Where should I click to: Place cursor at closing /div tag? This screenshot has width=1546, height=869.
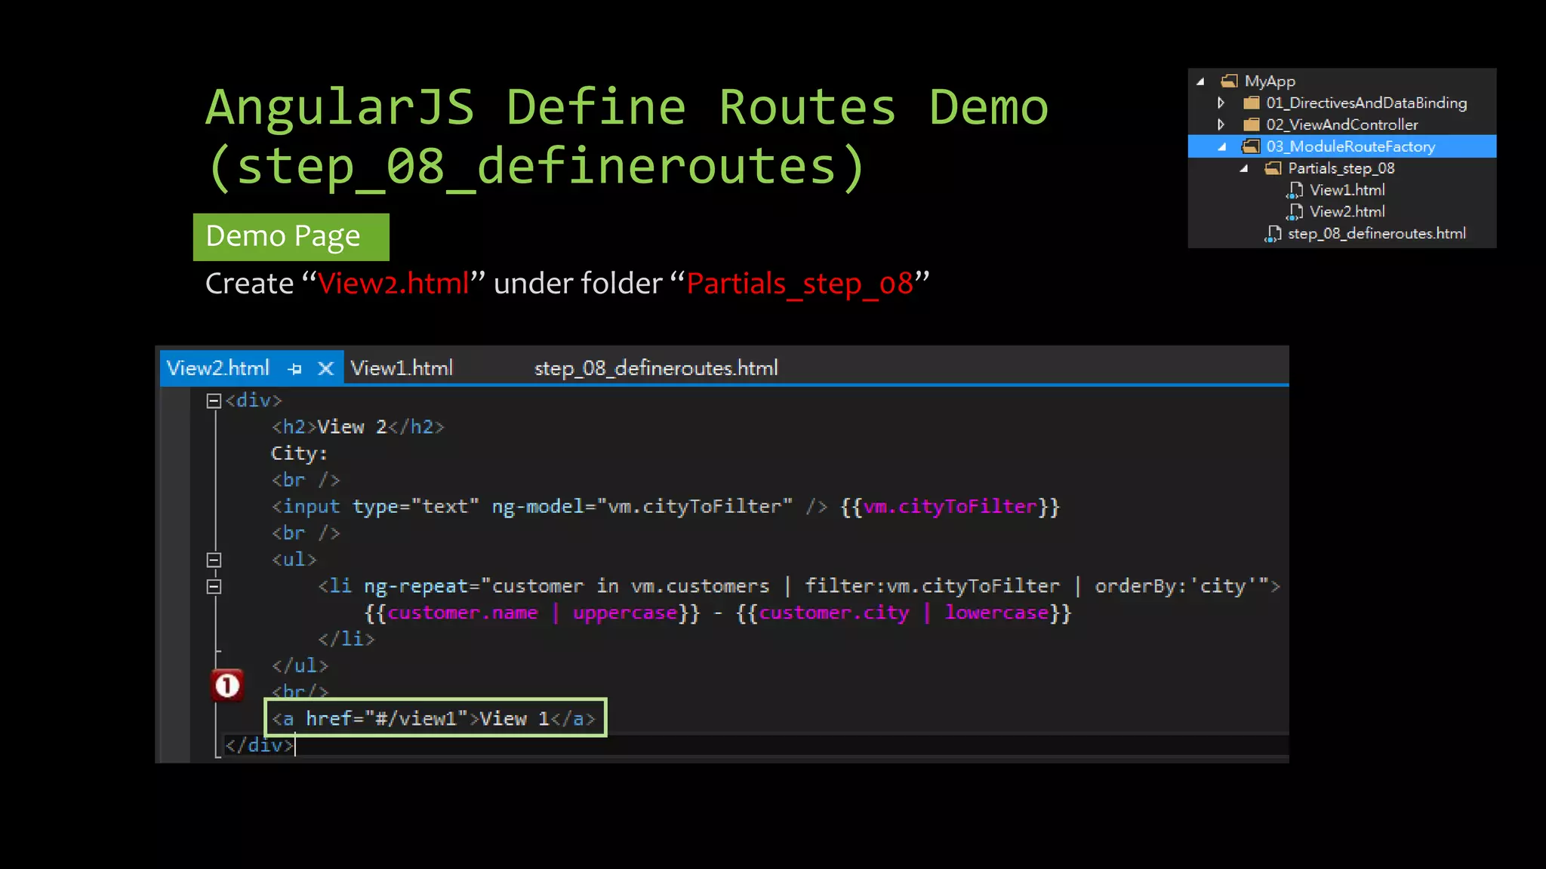259,745
